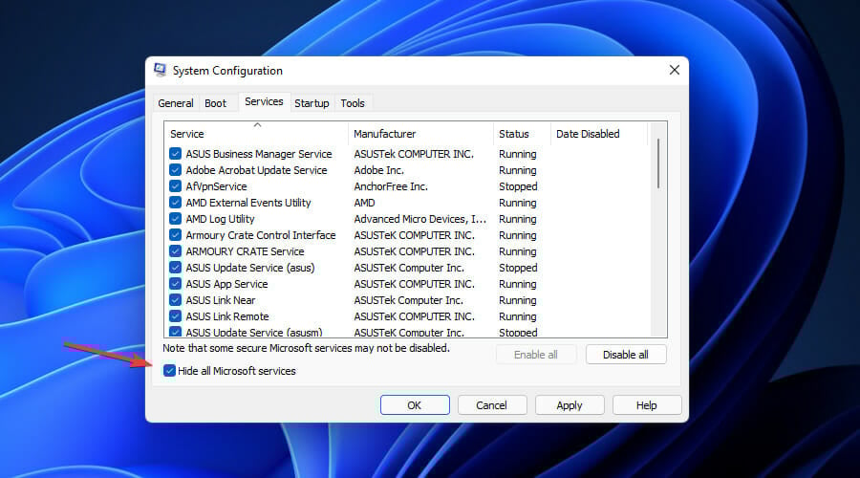The height and width of the screenshot is (478, 860).
Task: Confirm with the OK button
Action: 415,405
